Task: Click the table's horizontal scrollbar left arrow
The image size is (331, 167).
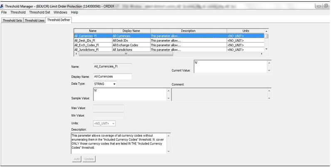Action: coord(76,54)
